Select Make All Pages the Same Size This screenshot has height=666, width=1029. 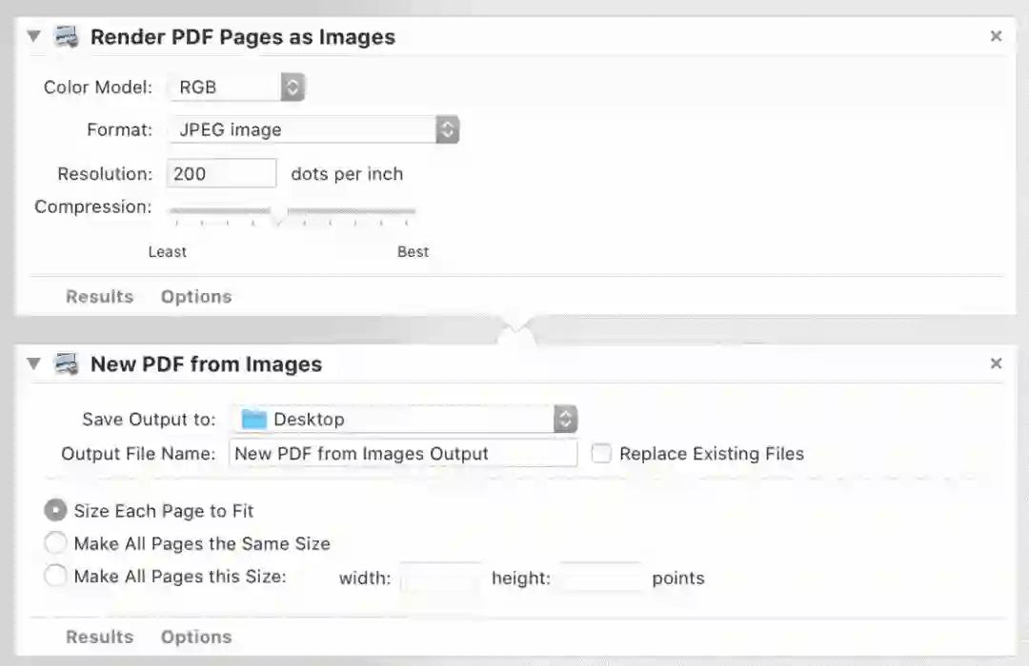(56, 544)
